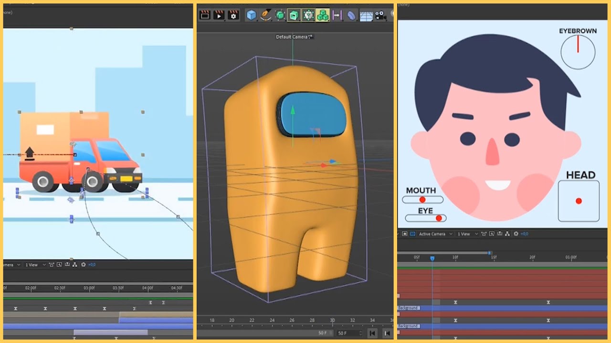Toggle transparency grid in right panel
This screenshot has width=611, height=343.
click(412, 234)
